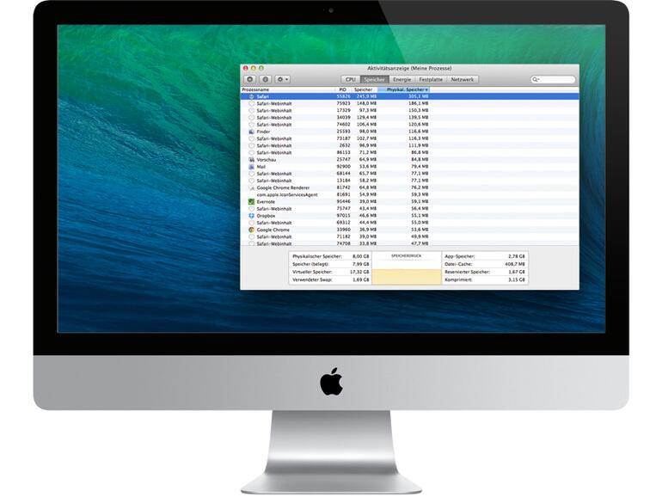662x497 pixels.
Task: Click icon of Safari-Webinhalt row PID 74602
Action: click(252, 125)
